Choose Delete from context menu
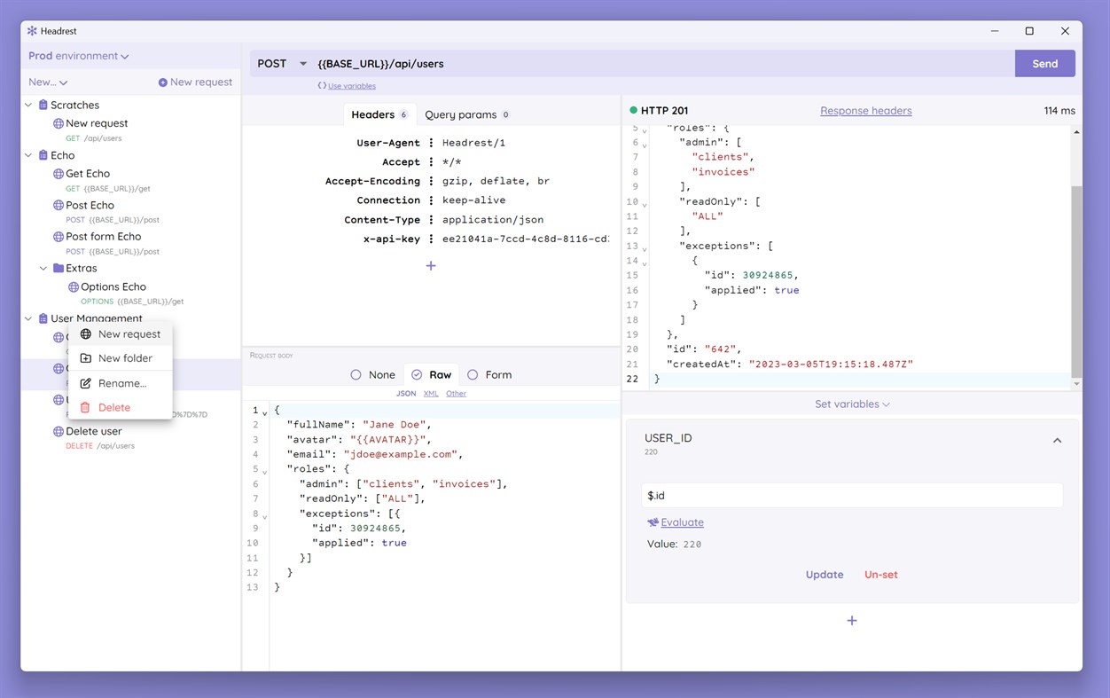This screenshot has height=698, width=1110. pos(121,408)
